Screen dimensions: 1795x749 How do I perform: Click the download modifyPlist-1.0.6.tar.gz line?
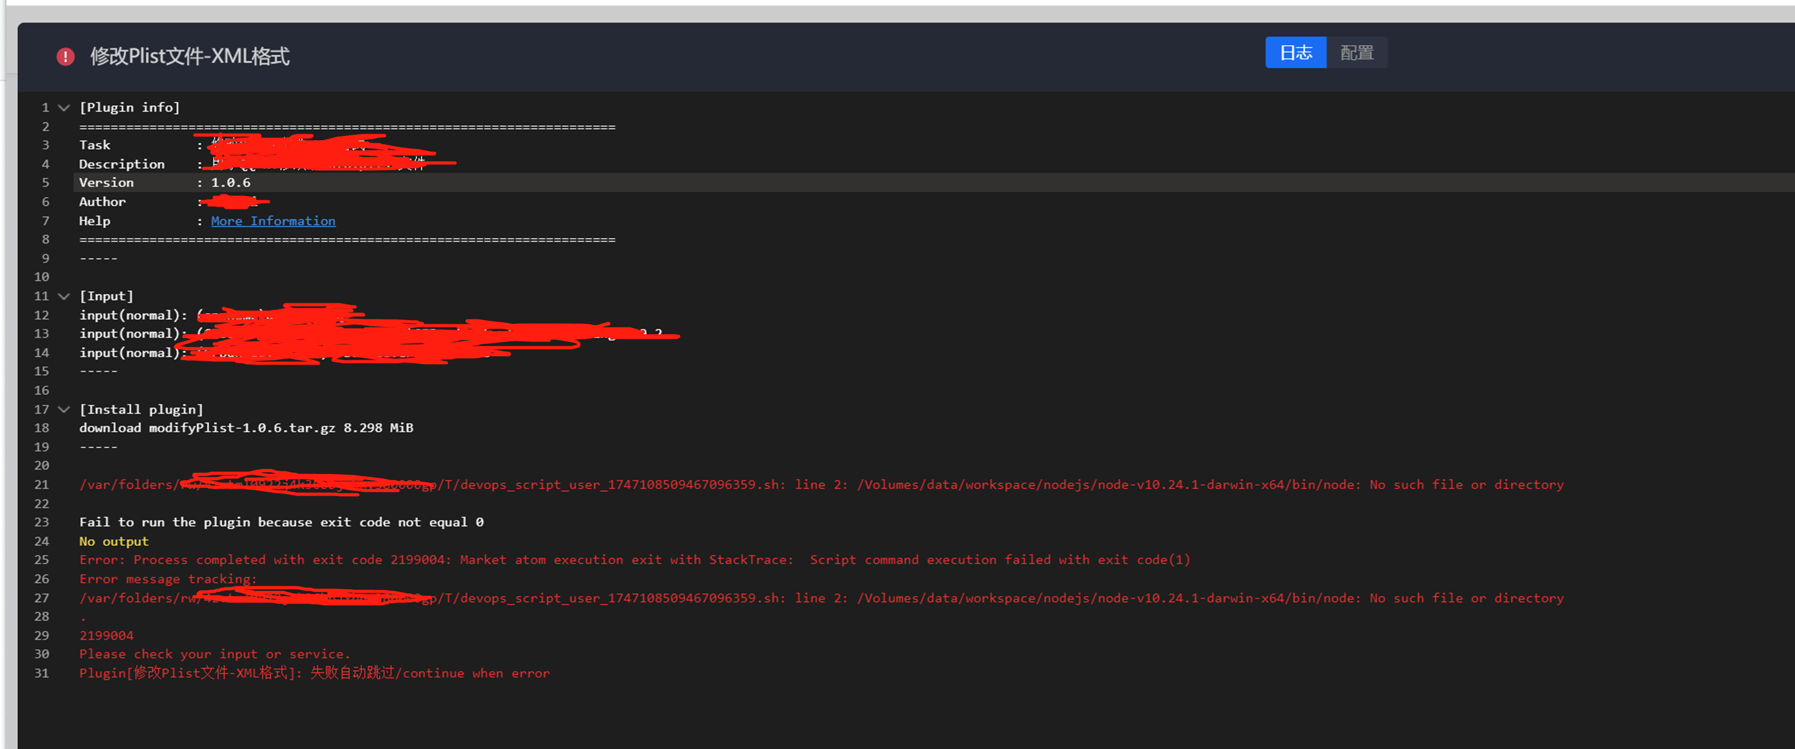(246, 428)
